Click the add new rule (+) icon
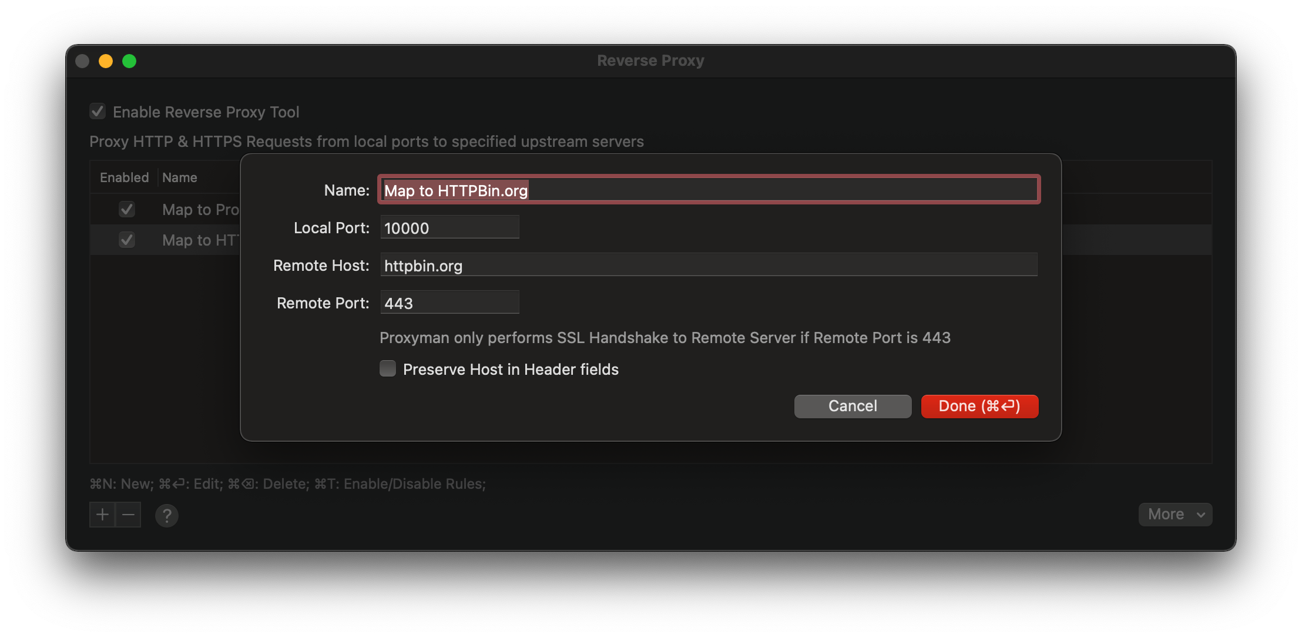This screenshot has width=1302, height=638. coord(101,514)
